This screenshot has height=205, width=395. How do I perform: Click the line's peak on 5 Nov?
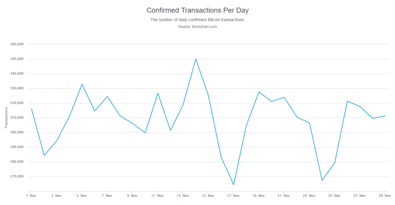(82, 84)
